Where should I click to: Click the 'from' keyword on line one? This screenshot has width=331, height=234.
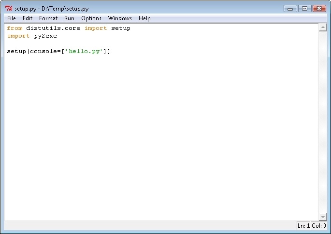pyautogui.click(x=15, y=28)
